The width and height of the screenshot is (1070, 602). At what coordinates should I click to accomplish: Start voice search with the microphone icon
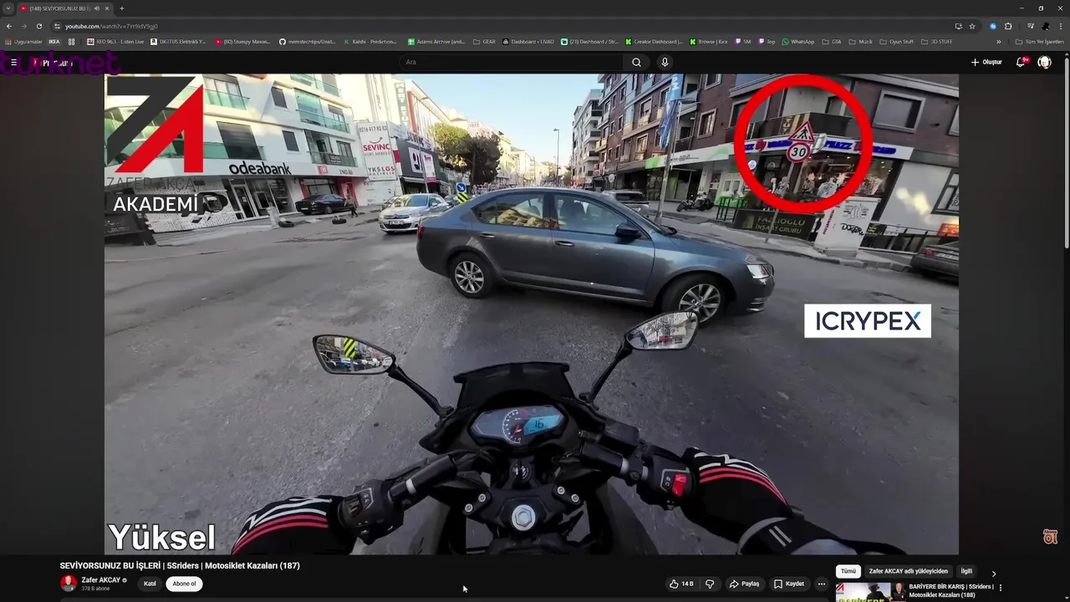pos(665,62)
